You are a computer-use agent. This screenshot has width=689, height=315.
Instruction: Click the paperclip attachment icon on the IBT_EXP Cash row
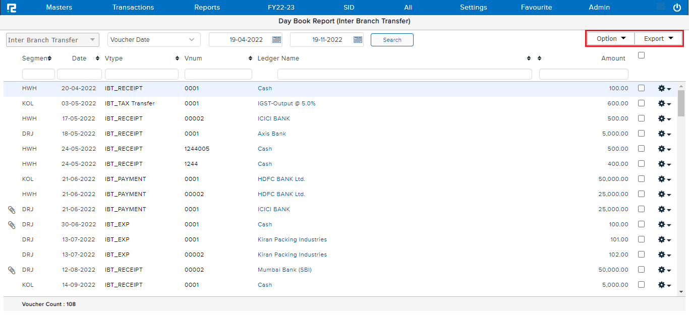coord(11,224)
